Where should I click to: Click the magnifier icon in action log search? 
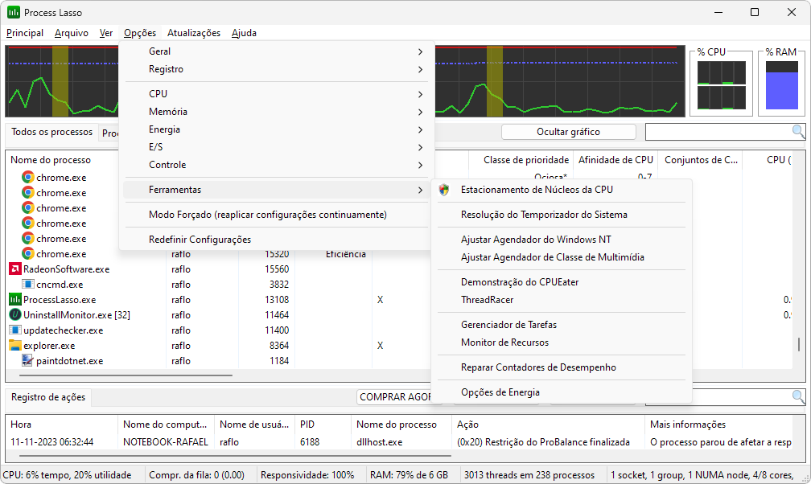[799, 396]
